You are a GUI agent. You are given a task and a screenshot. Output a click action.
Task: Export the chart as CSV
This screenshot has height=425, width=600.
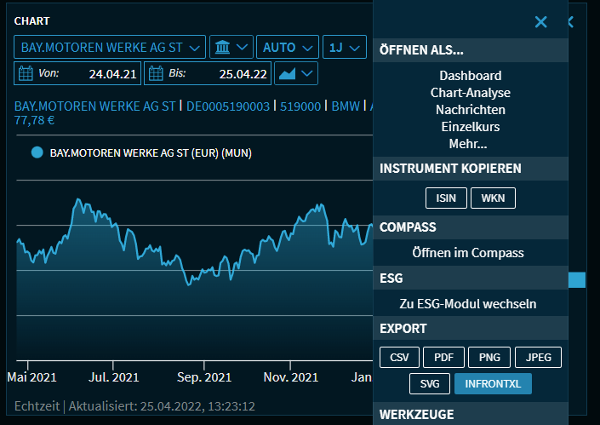click(399, 357)
